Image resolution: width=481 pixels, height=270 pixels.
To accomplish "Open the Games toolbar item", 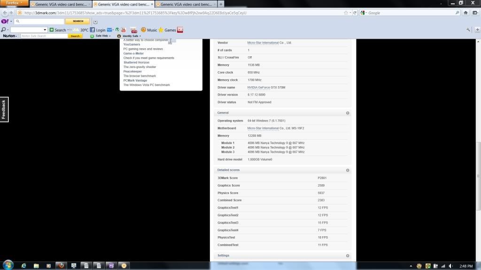I will 167,30.
